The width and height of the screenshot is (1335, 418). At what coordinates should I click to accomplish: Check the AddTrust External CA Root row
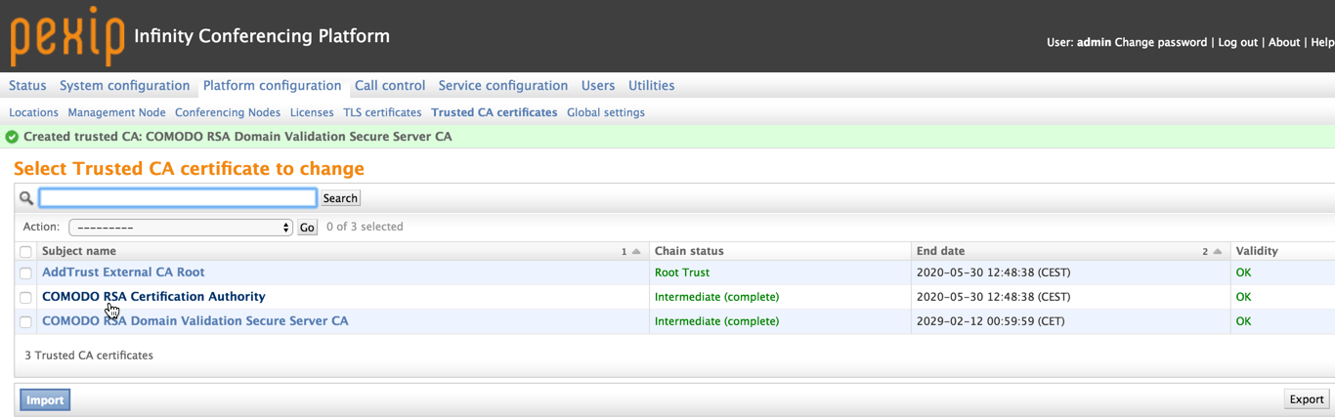26,273
